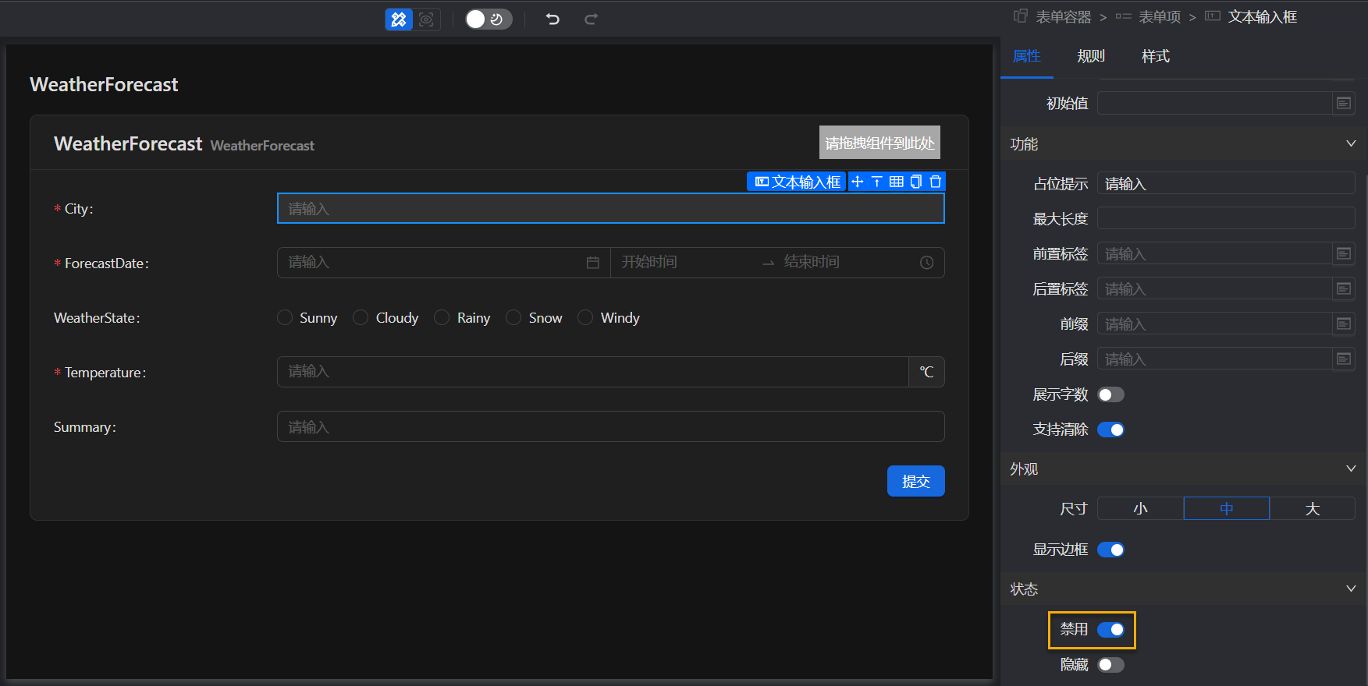This screenshot has height=686, width=1368.
Task: Select the Windy radio option
Action: point(585,317)
